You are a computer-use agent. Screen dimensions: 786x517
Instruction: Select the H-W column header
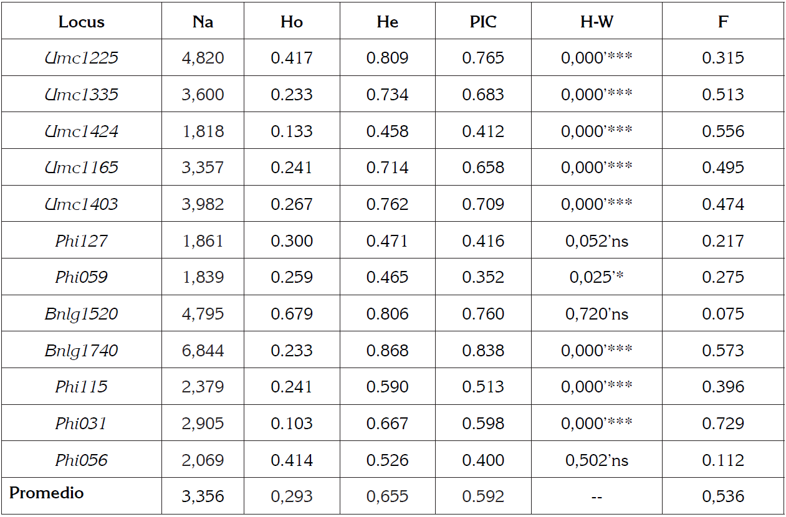(x=597, y=22)
